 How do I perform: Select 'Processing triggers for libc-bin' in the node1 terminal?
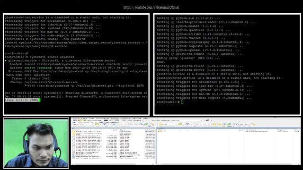tap(53, 25)
